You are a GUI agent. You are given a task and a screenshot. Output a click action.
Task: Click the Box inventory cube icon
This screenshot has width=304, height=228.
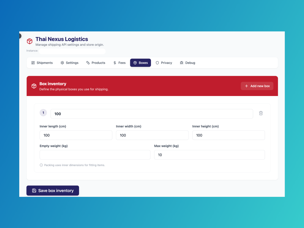[34, 86]
